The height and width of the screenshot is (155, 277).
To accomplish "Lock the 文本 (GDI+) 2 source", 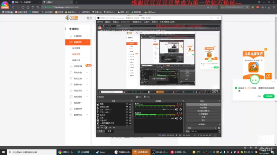I will tap(130, 110).
